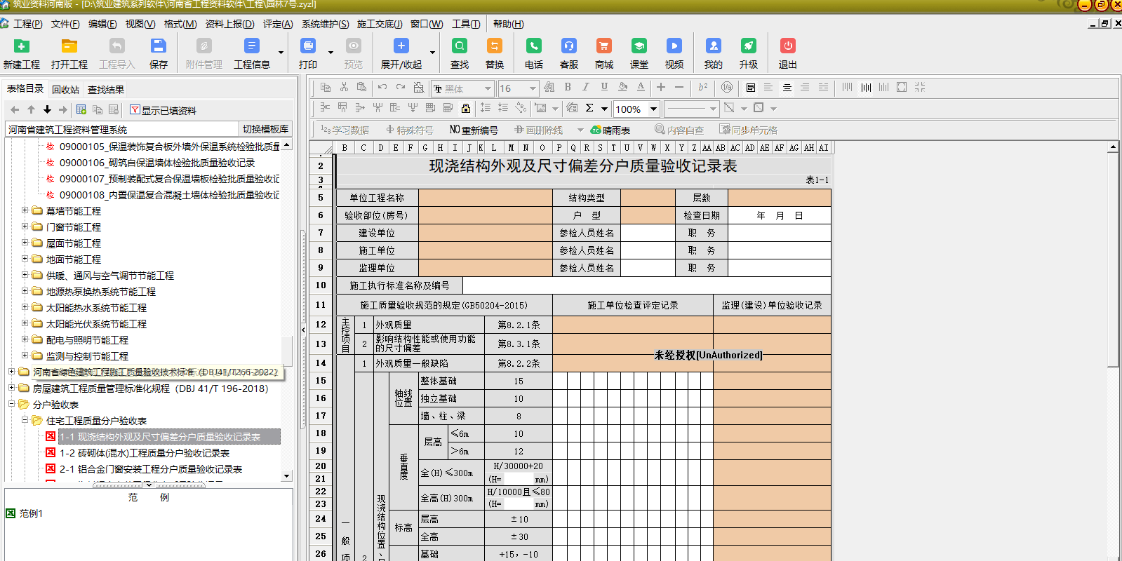Collapse the 分户验收表 tree node
This screenshot has width=1122, height=561.
click(12, 404)
